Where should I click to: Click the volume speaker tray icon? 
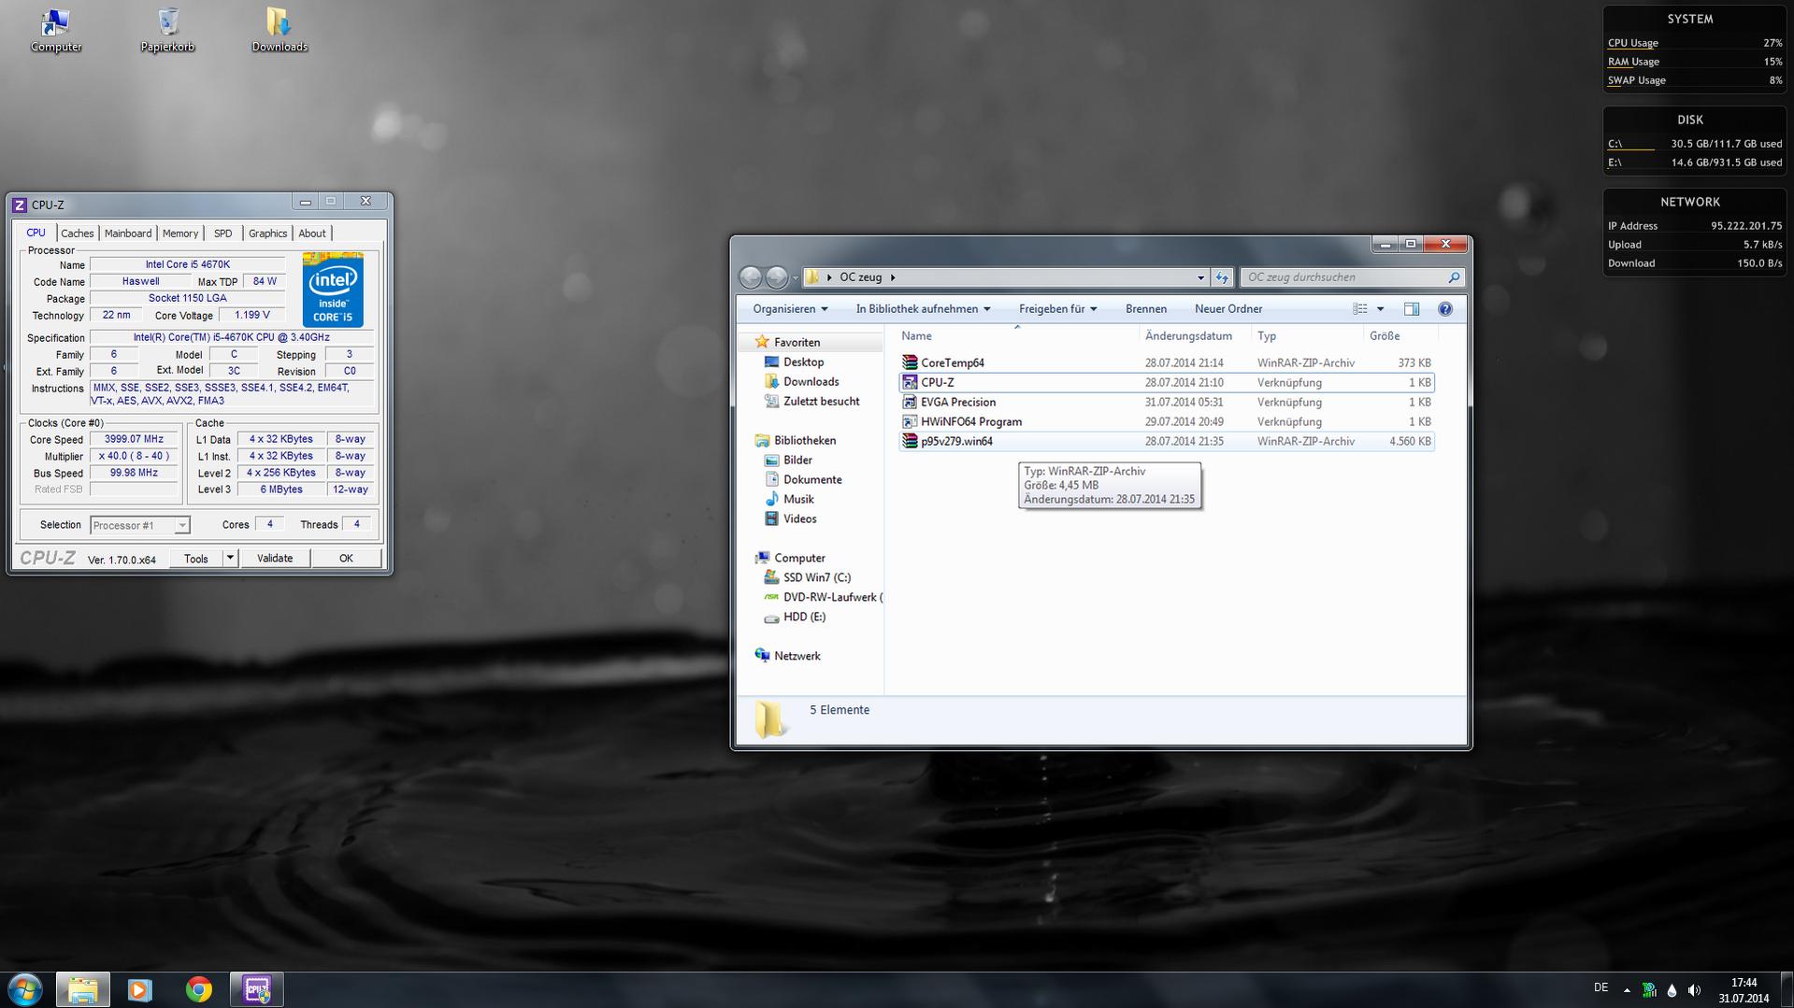pos(1694,990)
